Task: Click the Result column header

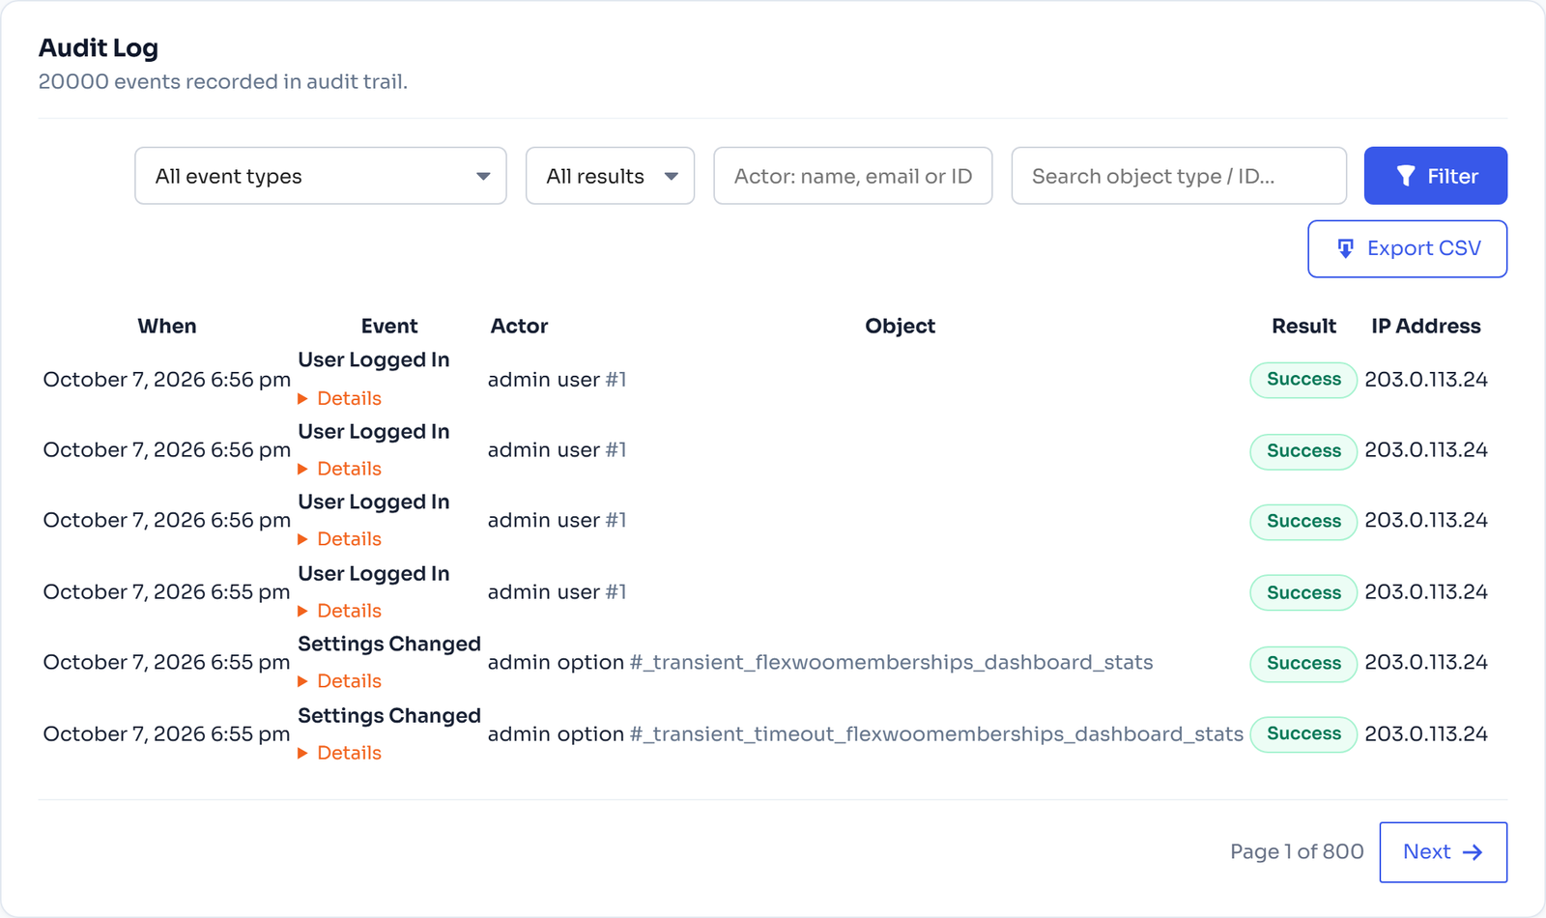Action: [x=1303, y=327]
